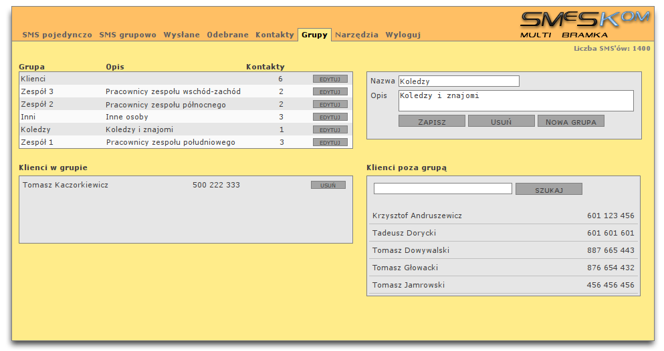Remove Tomasz Kaczorkiewicz from the group
The width and height of the screenshot is (664, 351).
click(328, 185)
